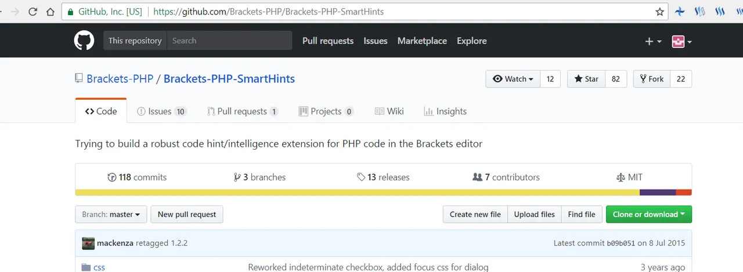
Task: Click the yellow language bar segment
Action: pyautogui.click(x=358, y=193)
